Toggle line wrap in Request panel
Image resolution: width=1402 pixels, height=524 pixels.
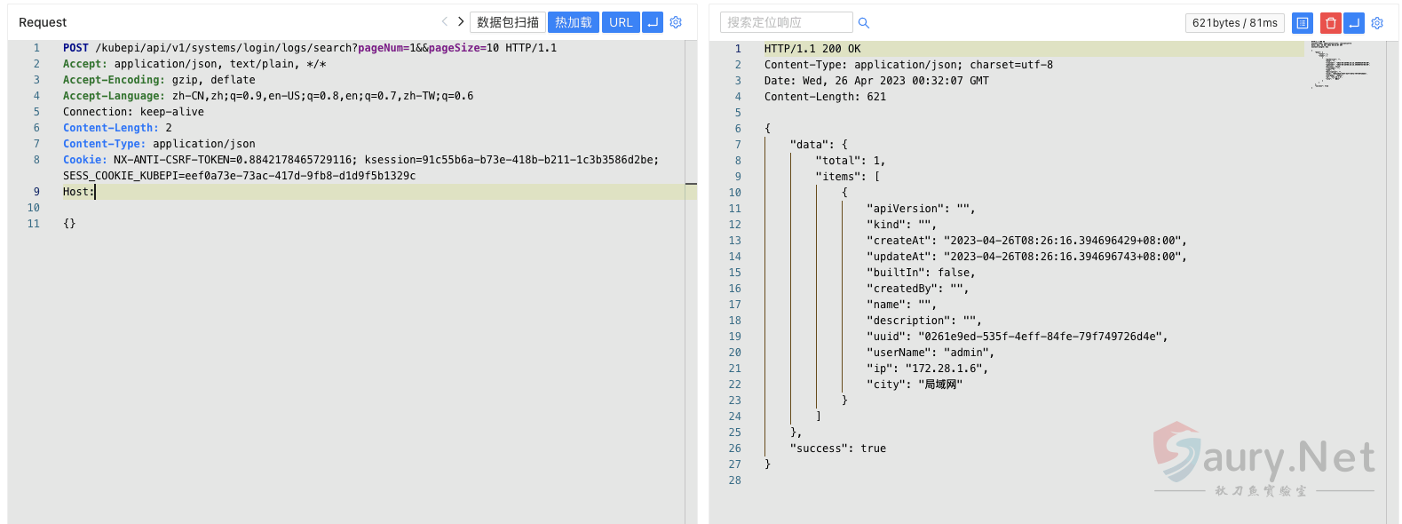(653, 22)
